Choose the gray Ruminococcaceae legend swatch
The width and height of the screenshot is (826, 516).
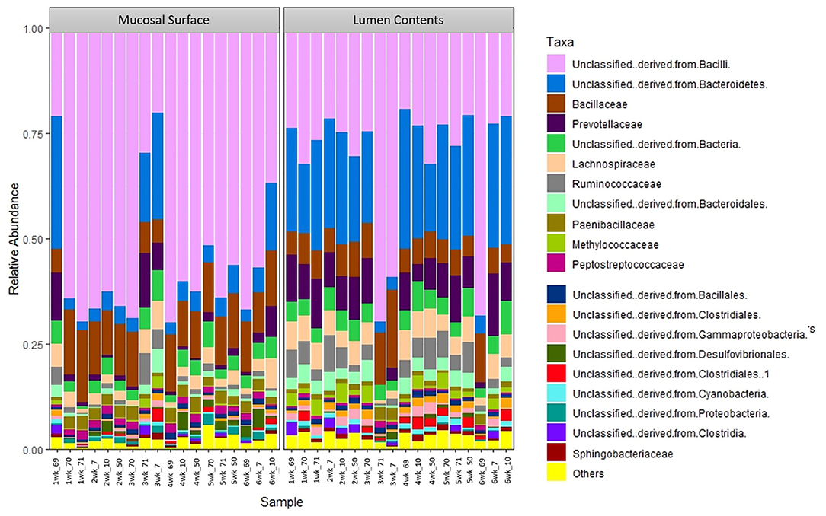pyautogui.click(x=555, y=184)
